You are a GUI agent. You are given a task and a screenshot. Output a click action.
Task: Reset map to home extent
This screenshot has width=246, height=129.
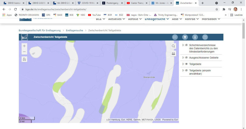(x=24, y=59)
